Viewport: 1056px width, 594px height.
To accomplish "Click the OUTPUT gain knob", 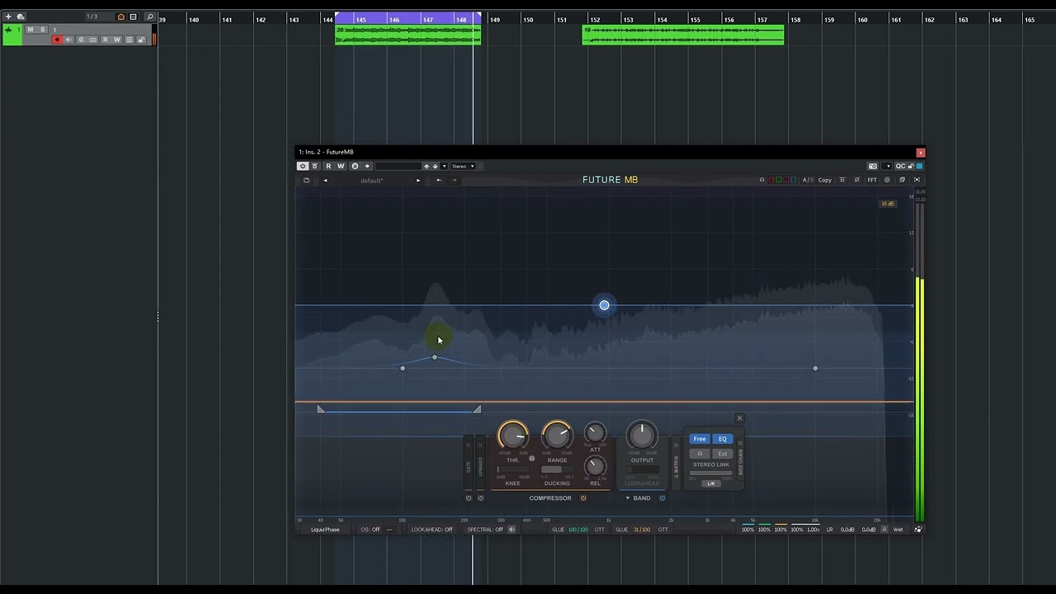I will point(642,435).
